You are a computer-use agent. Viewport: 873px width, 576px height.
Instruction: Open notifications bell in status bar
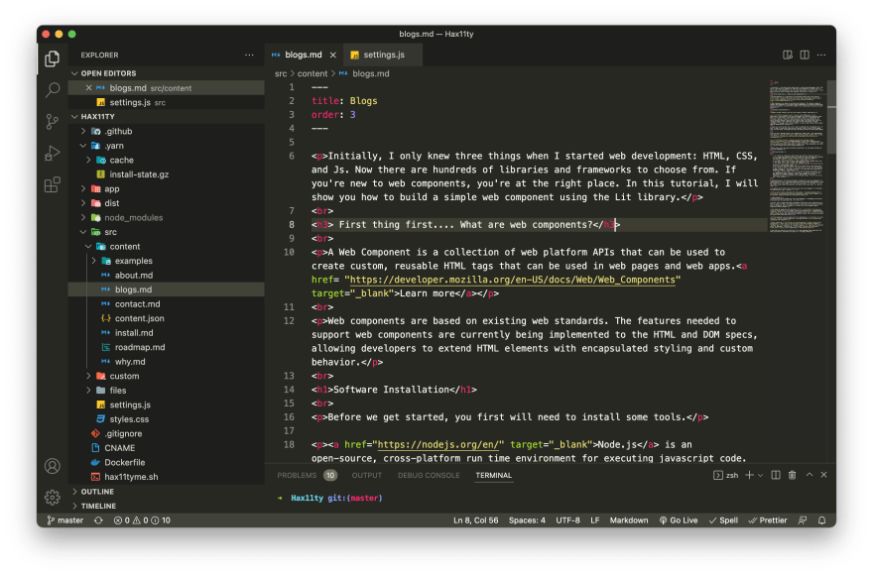coord(821,520)
